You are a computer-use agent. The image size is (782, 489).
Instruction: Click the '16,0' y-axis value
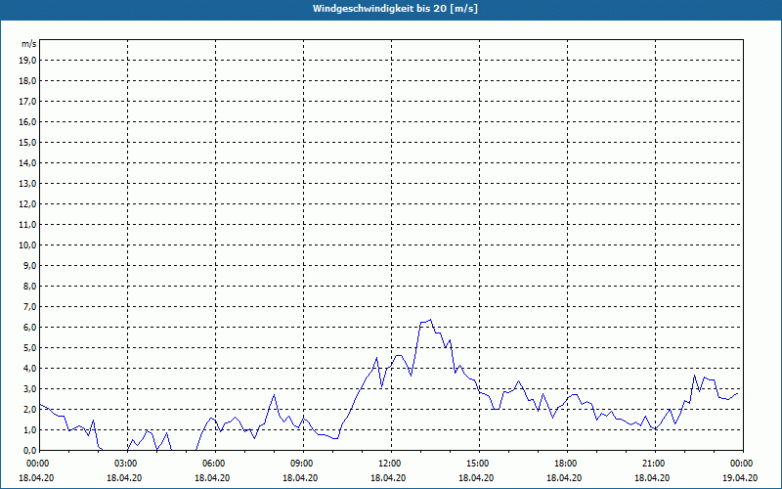(x=27, y=121)
